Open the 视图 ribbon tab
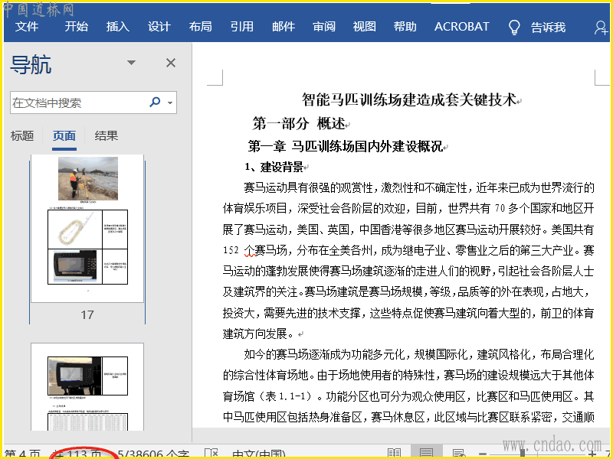 (365, 27)
